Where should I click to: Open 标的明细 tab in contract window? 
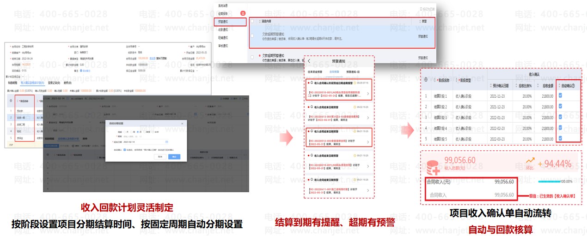pyautogui.click(x=12, y=83)
